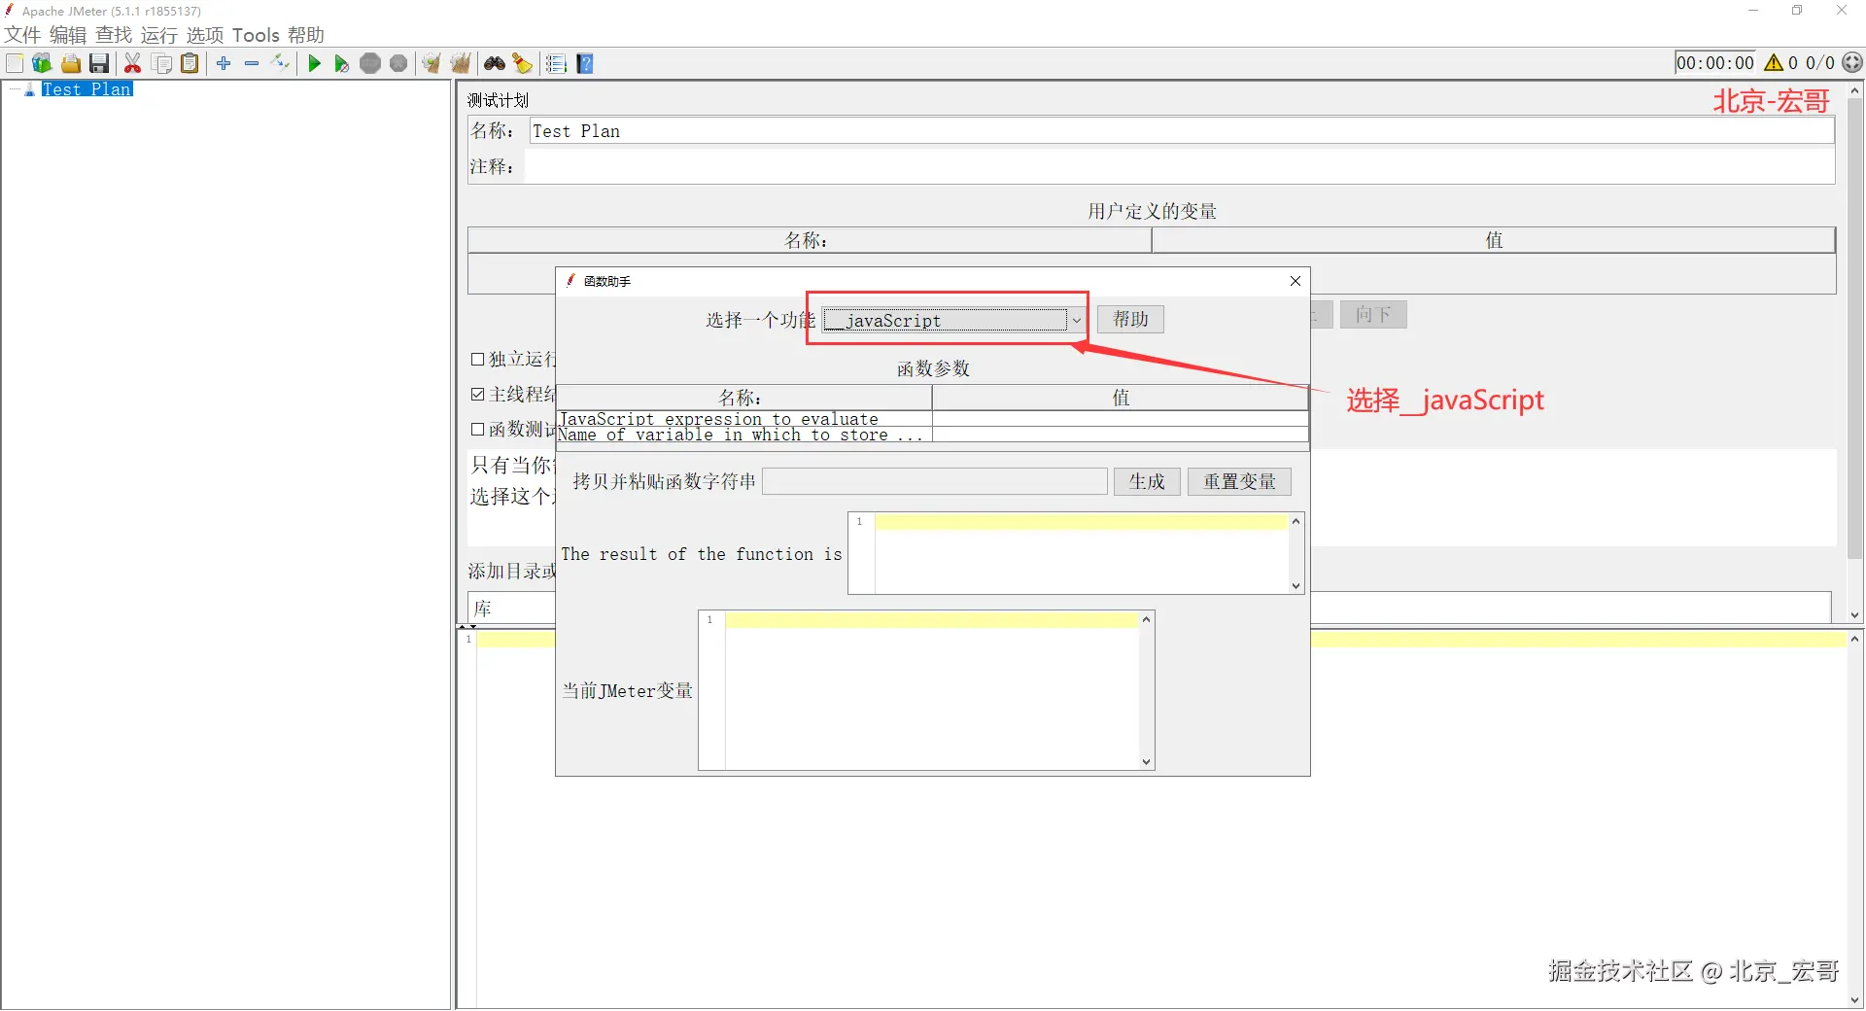Open help with blue question icon
This screenshot has width=1866, height=1011.
pos(585,63)
